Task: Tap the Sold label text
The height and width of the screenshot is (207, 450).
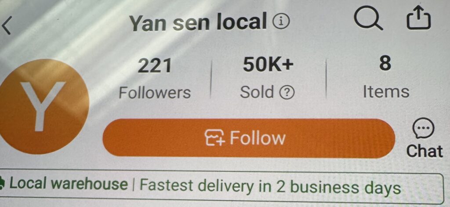Action: point(257,92)
